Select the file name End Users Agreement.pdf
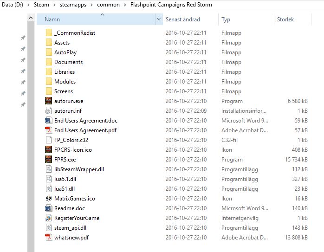Screen dimensions: 324x252 (x=85, y=130)
